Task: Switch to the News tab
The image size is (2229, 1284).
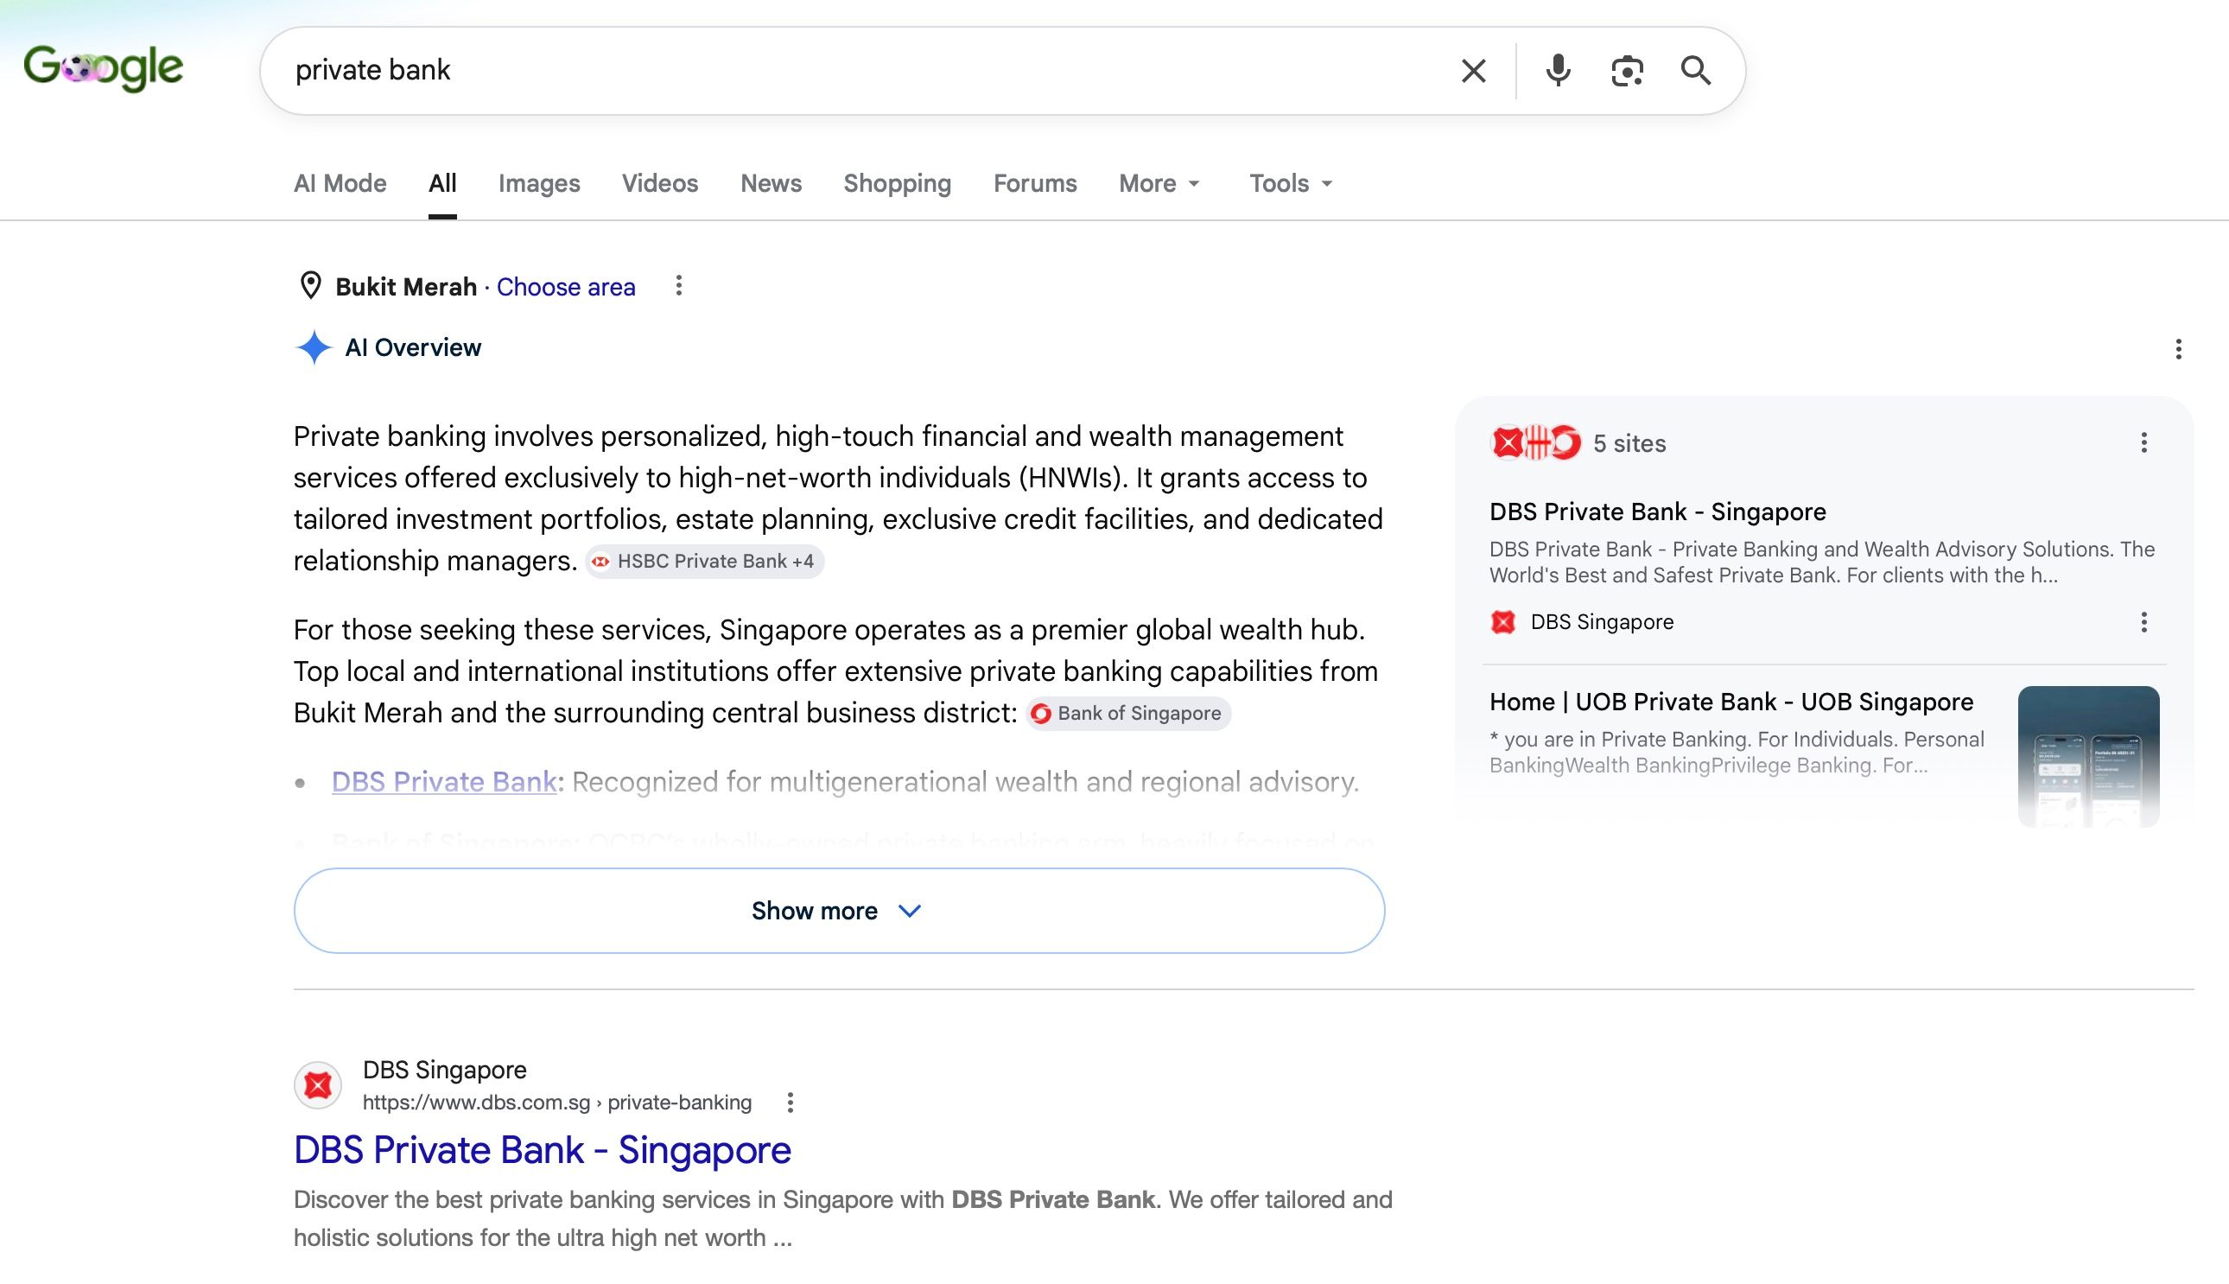Action: click(x=771, y=183)
